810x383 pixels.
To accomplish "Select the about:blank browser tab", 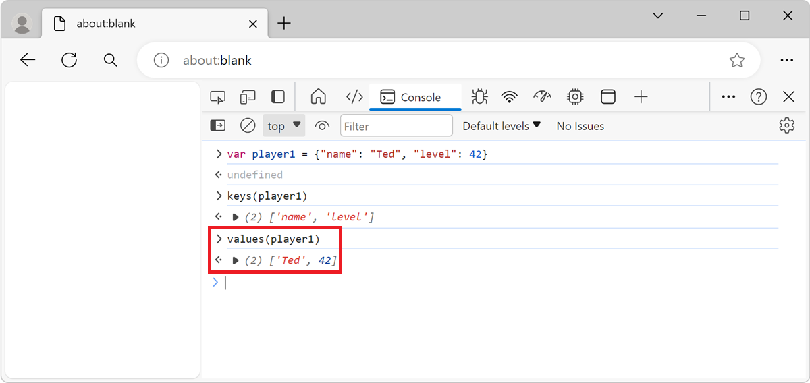I will click(x=153, y=24).
